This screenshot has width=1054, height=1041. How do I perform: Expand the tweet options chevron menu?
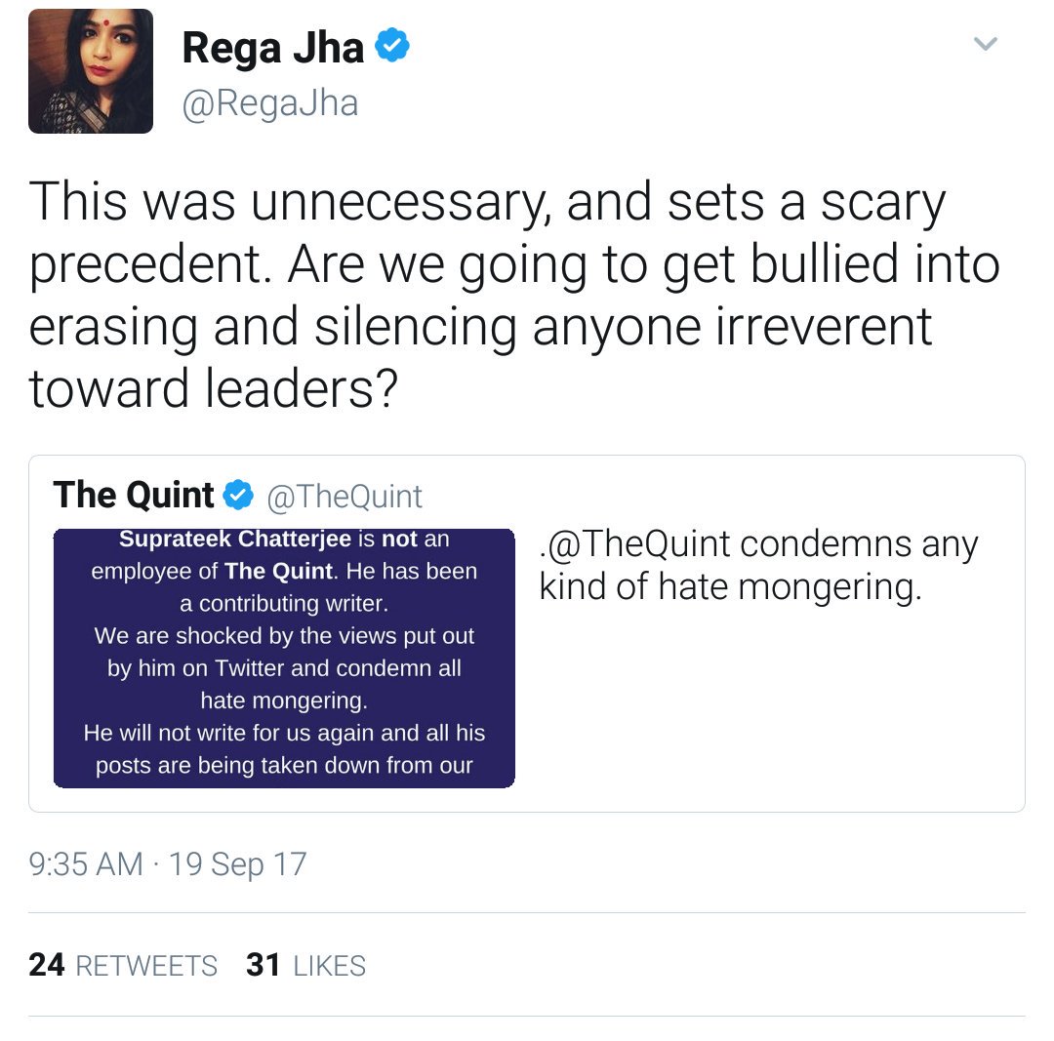pos(986,44)
